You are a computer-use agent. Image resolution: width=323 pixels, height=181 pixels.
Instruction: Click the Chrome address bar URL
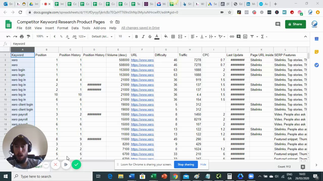tap(106, 12)
